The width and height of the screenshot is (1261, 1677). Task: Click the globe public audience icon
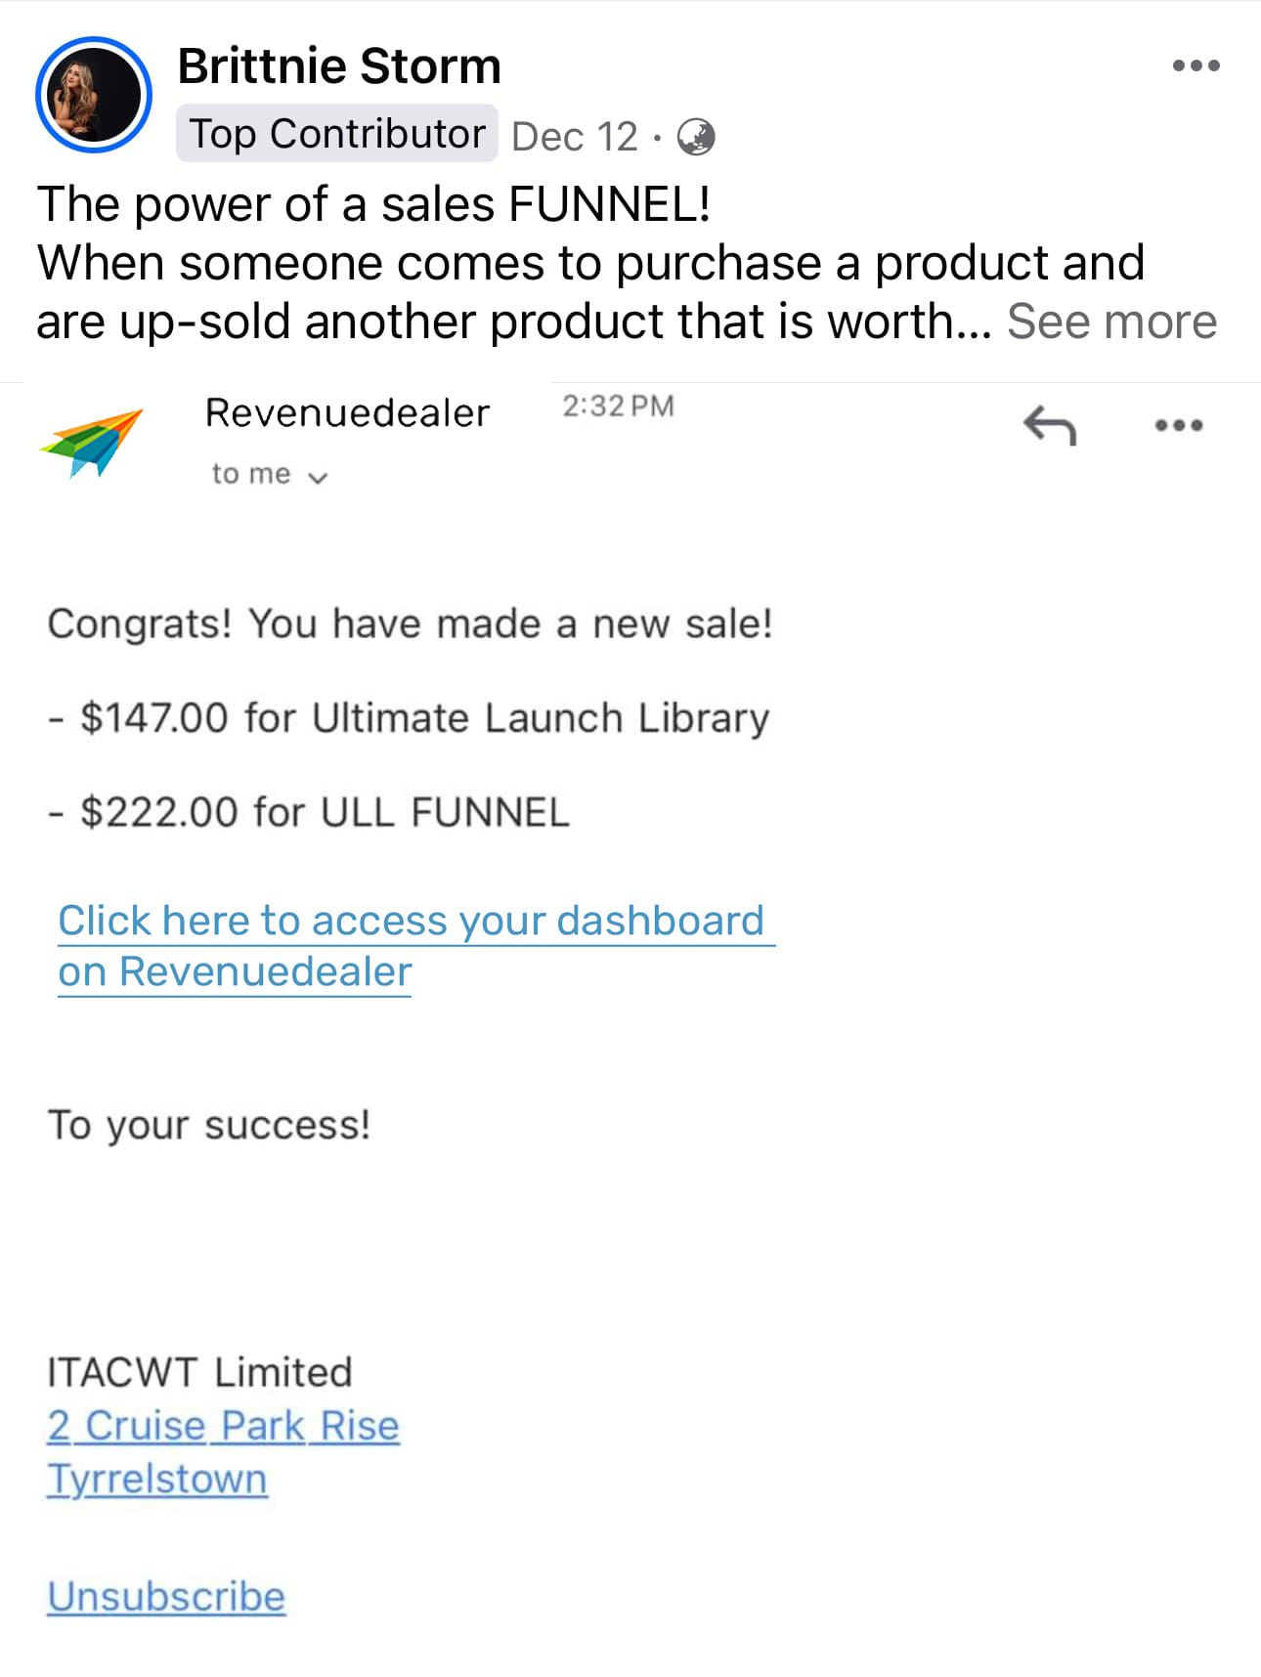click(696, 137)
